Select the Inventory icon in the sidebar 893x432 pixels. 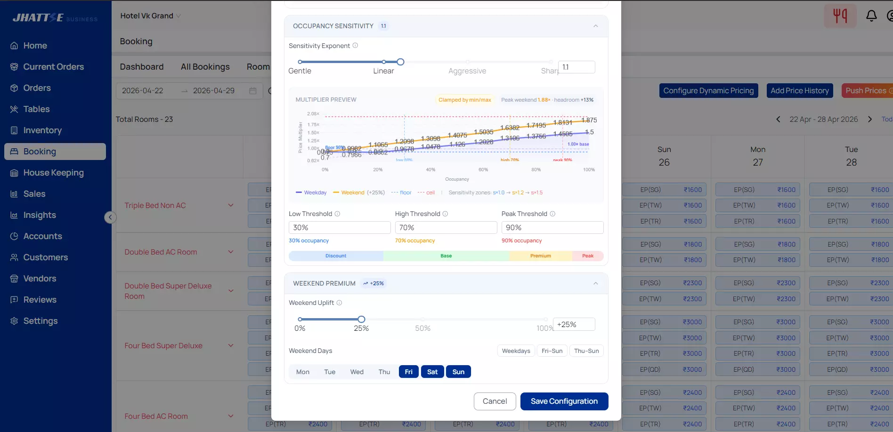[x=14, y=130]
